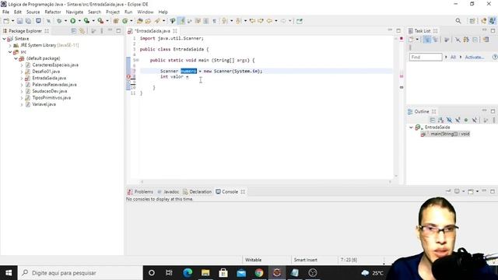Toggle Hide Completed Tasks in Task List toolbar

pyautogui.click(x=458, y=40)
